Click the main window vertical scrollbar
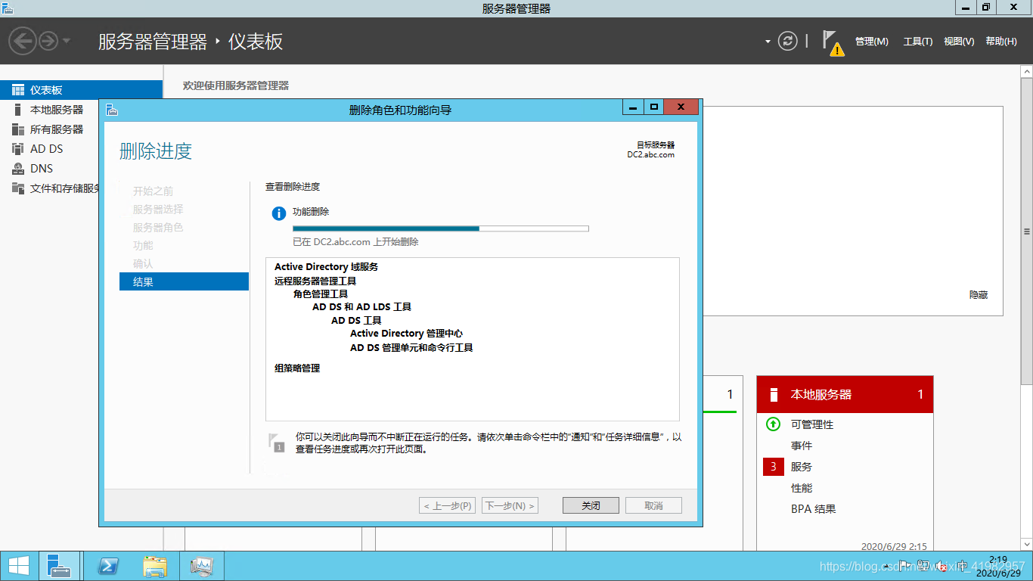Screen dimensions: 1033x581 pyautogui.click(x=1026, y=231)
